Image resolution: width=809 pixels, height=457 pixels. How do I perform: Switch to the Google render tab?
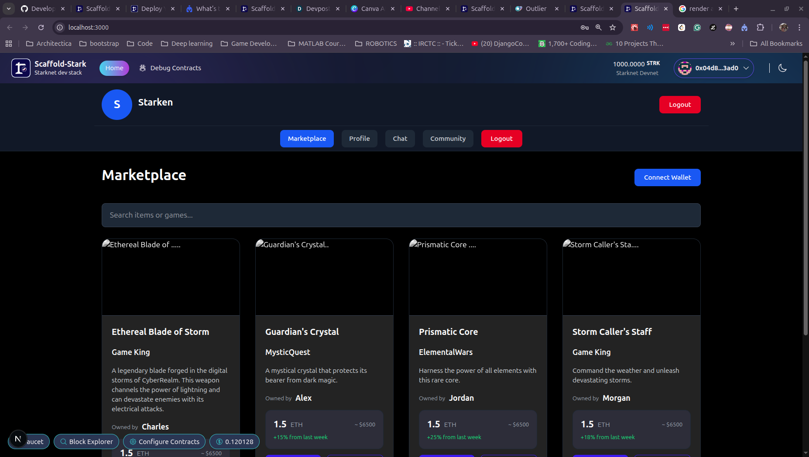point(700,9)
